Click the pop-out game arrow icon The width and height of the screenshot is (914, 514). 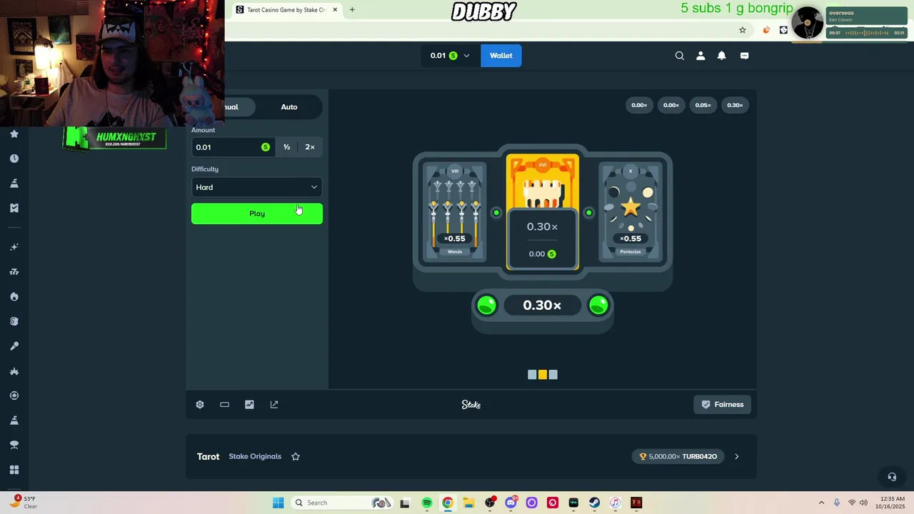coord(274,405)
